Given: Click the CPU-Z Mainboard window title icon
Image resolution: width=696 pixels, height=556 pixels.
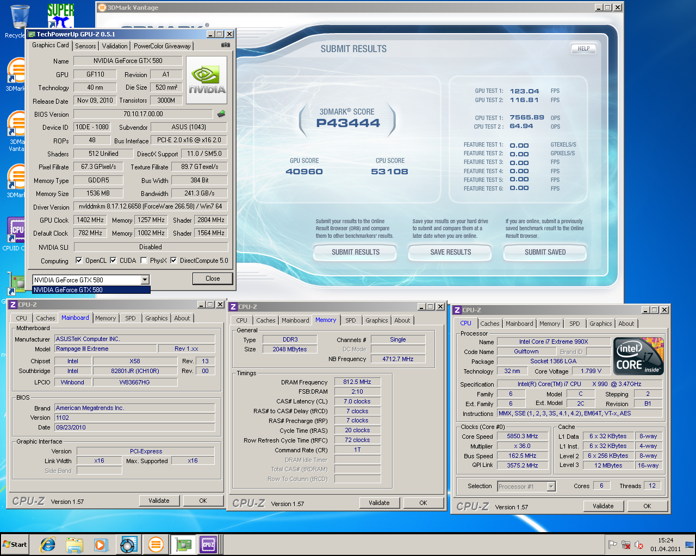Looking at the screenshot, I should pyautogui.click(x=13, y=305).
